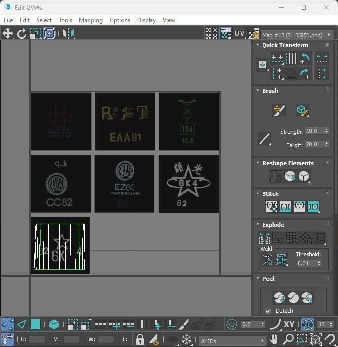The image size is (338, 347).
Task: Open the texture map options gear icon
Action: coord(253,33)
